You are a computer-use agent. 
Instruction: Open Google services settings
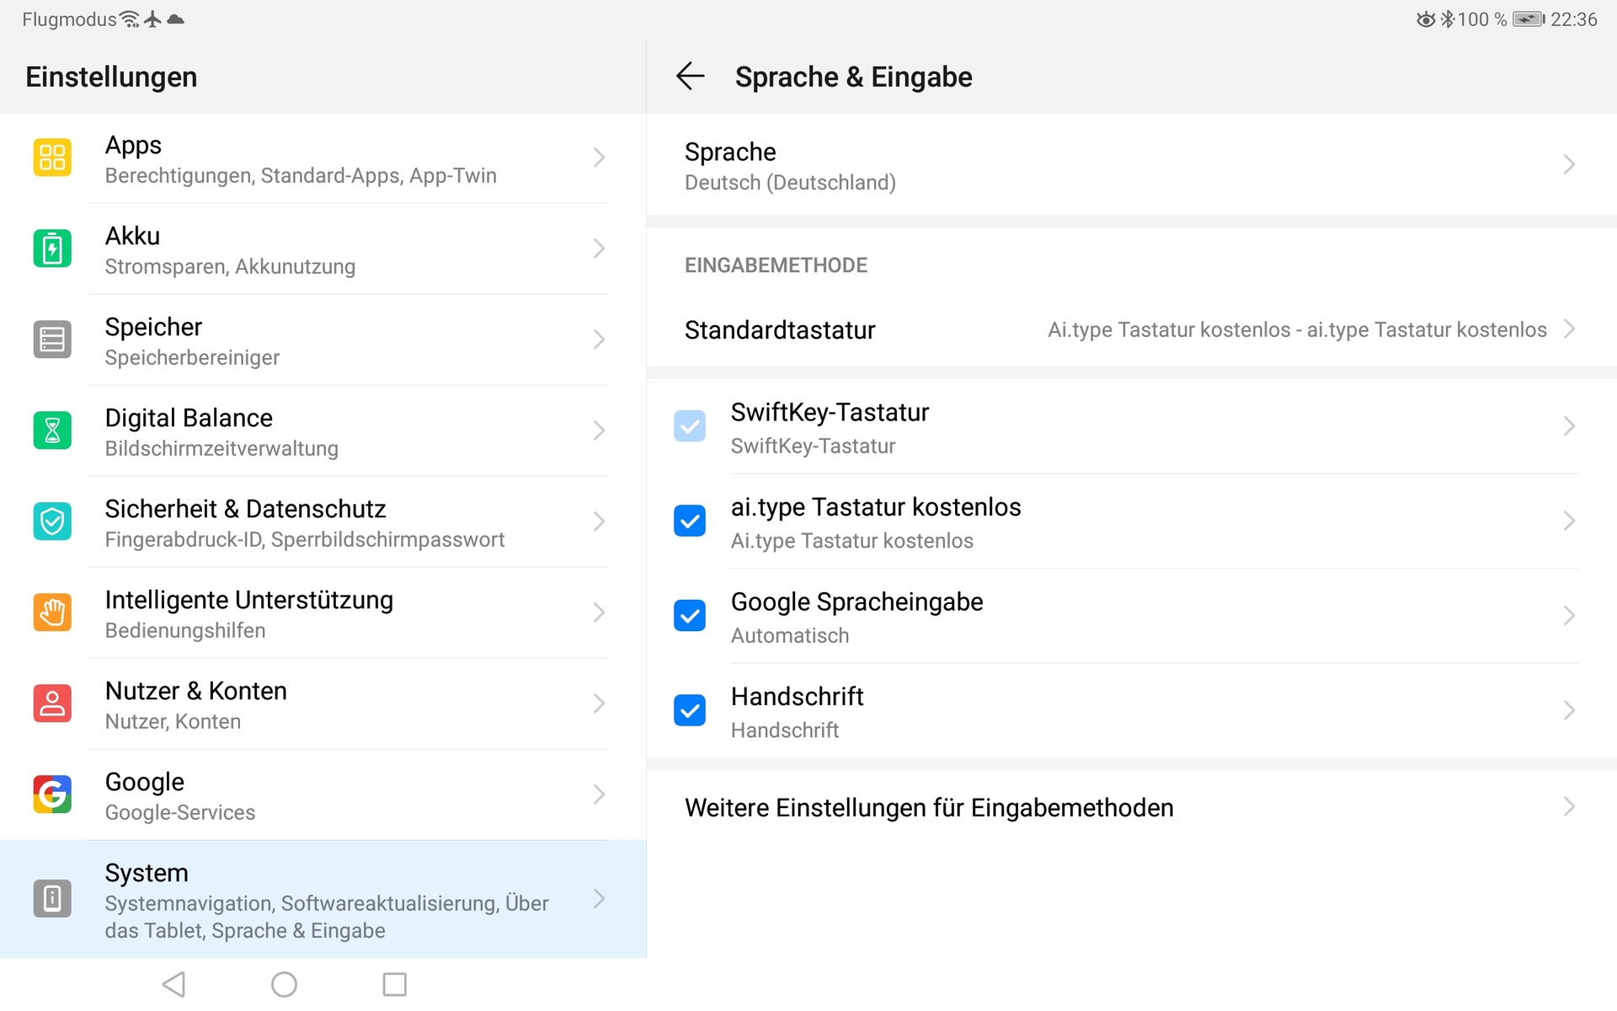click(323, 794)
